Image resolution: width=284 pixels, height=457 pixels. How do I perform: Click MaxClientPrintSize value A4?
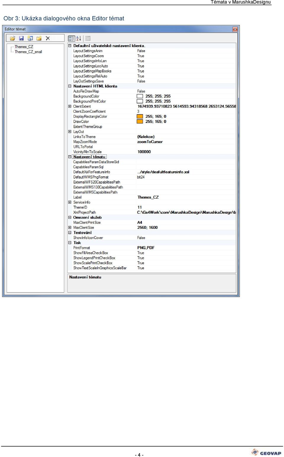point(140,222)
